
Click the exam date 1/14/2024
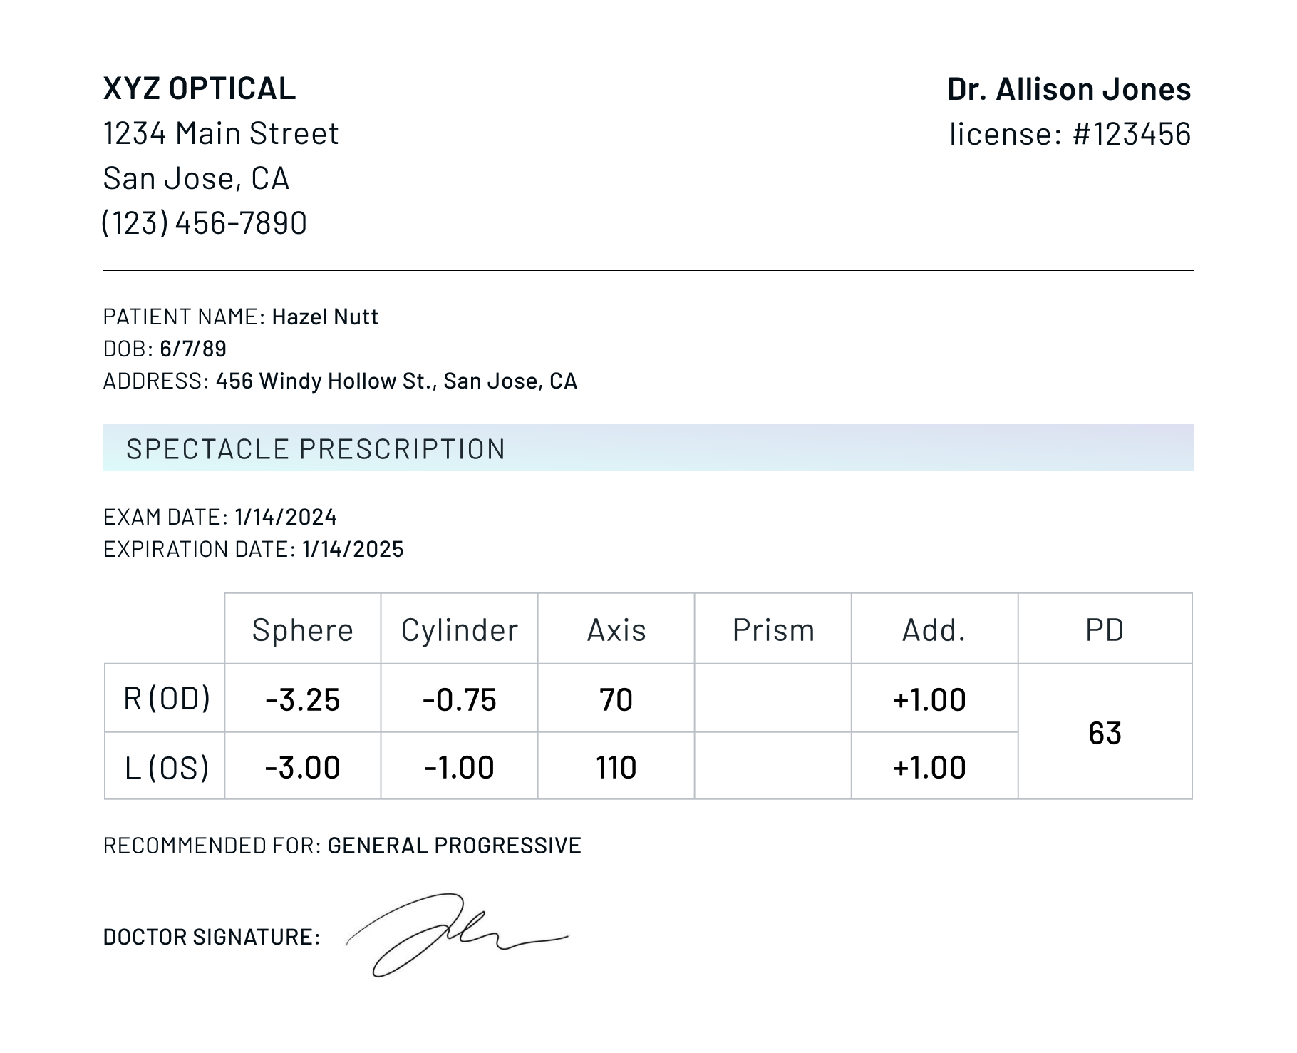tap(286, 517)
